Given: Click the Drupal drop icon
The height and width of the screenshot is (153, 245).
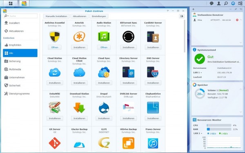Looking at the screenshot, I should [x=104, y=108].
